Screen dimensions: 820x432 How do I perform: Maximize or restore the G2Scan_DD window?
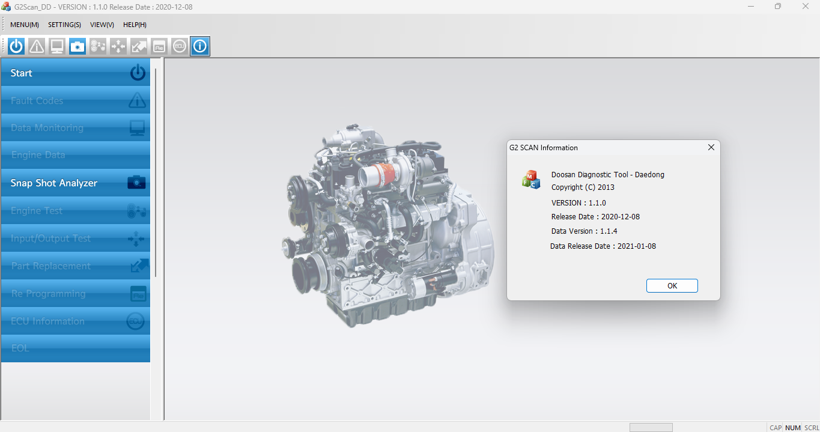(x=778, y=7)
